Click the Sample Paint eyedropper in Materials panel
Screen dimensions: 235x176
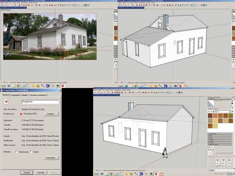tap(233, 108)
